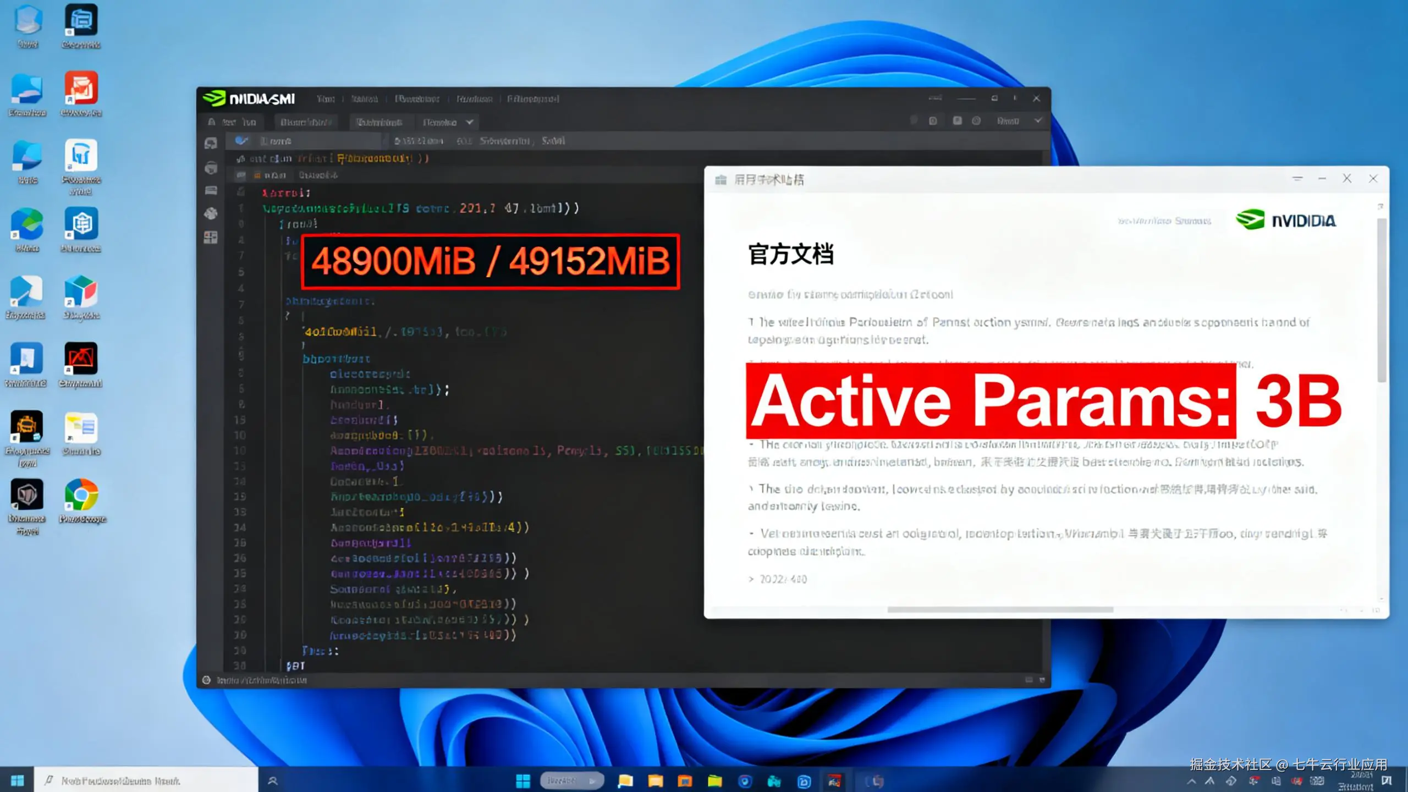Image resolution: width=1408 pixels, height=792 pixels.
Task: Click the settings gear in the app's left sidebar
Action: click(x=210, y=214)
